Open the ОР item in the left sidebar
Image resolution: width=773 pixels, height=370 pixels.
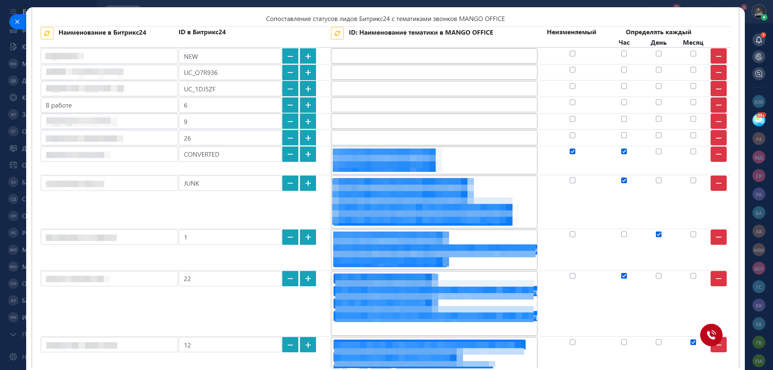pyautogui.click(x=13, y=216)
